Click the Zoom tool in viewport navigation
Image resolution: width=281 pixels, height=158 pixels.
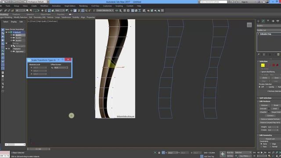[x=273, y=153]
